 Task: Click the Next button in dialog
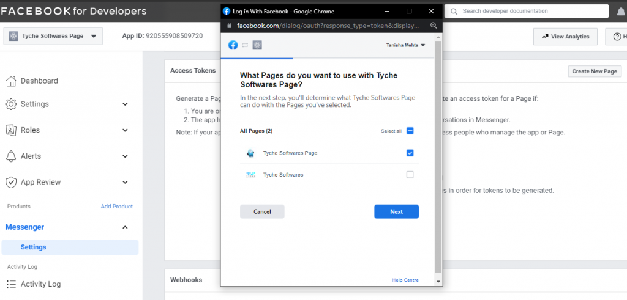[x=396, y=211]
